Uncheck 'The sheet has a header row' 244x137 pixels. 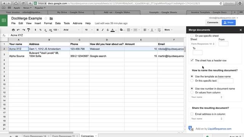click(192, 60)
